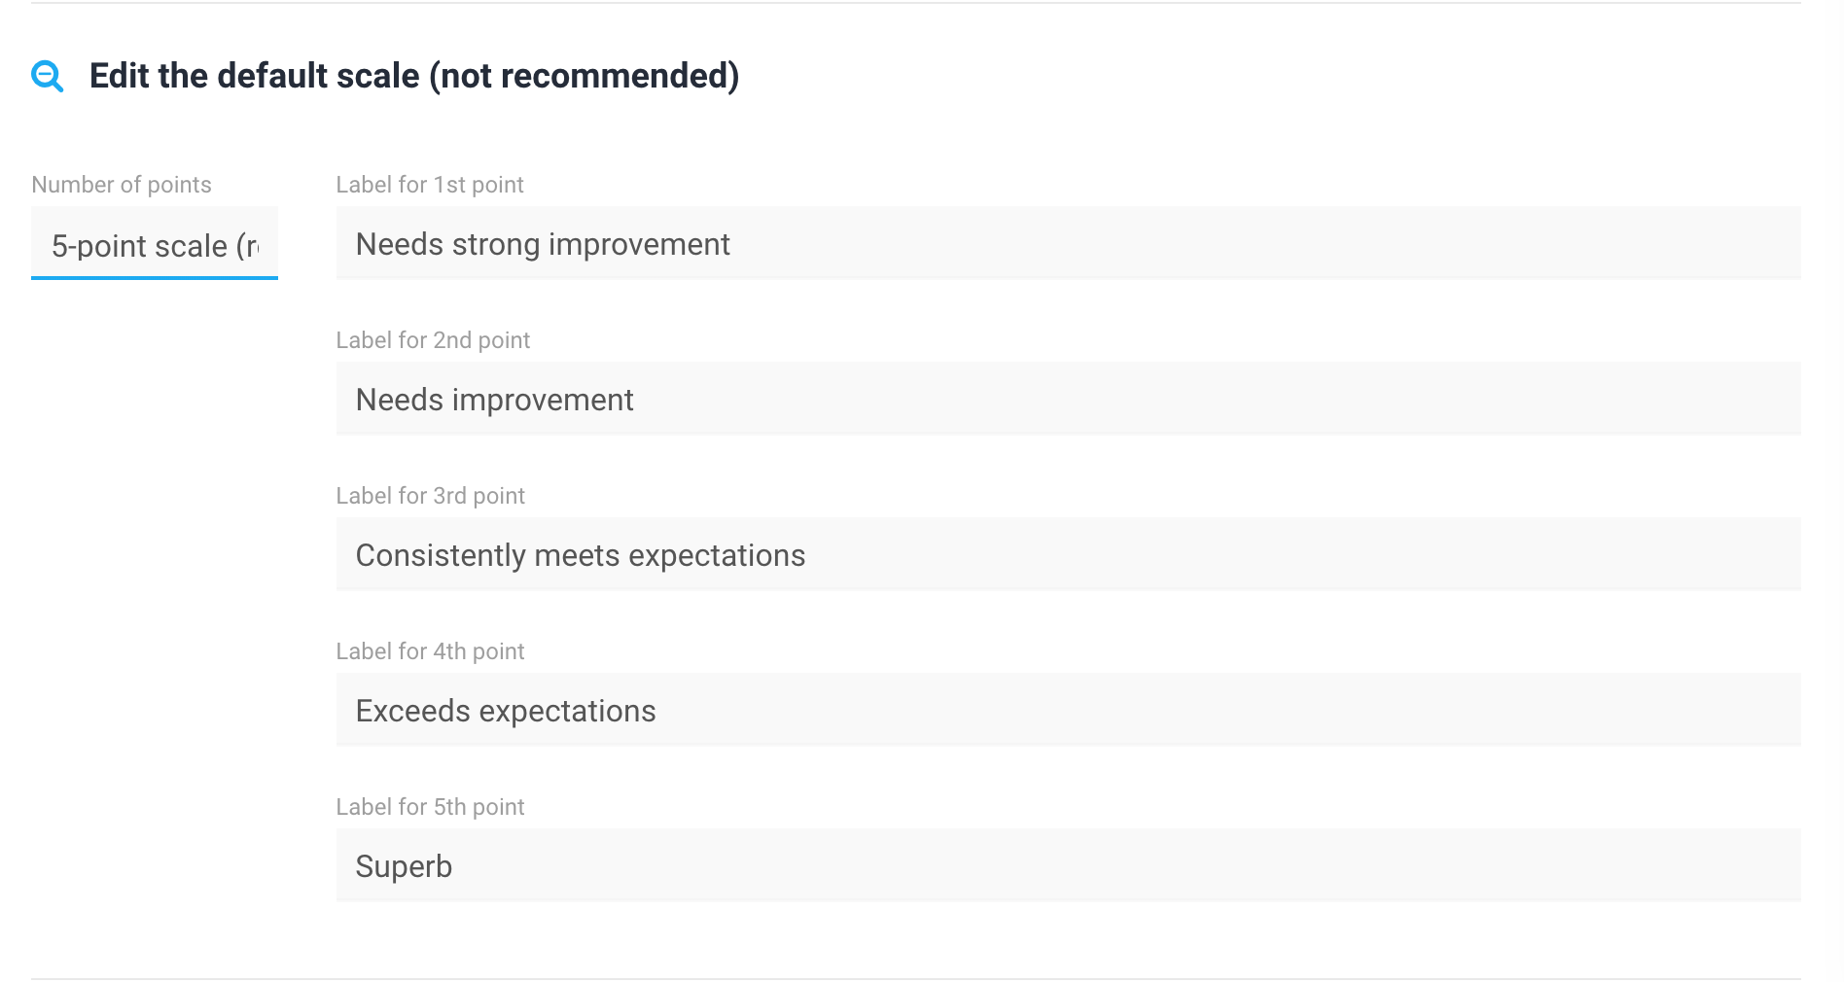This screenshot has height=982, width=1844.
Task: Click the '(not recommended)' text in heading
Action: coord(585,76)
